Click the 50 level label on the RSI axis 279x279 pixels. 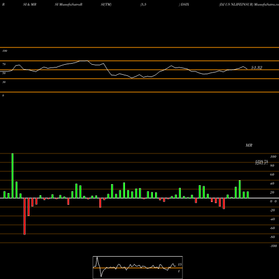[x=4, y=73]
